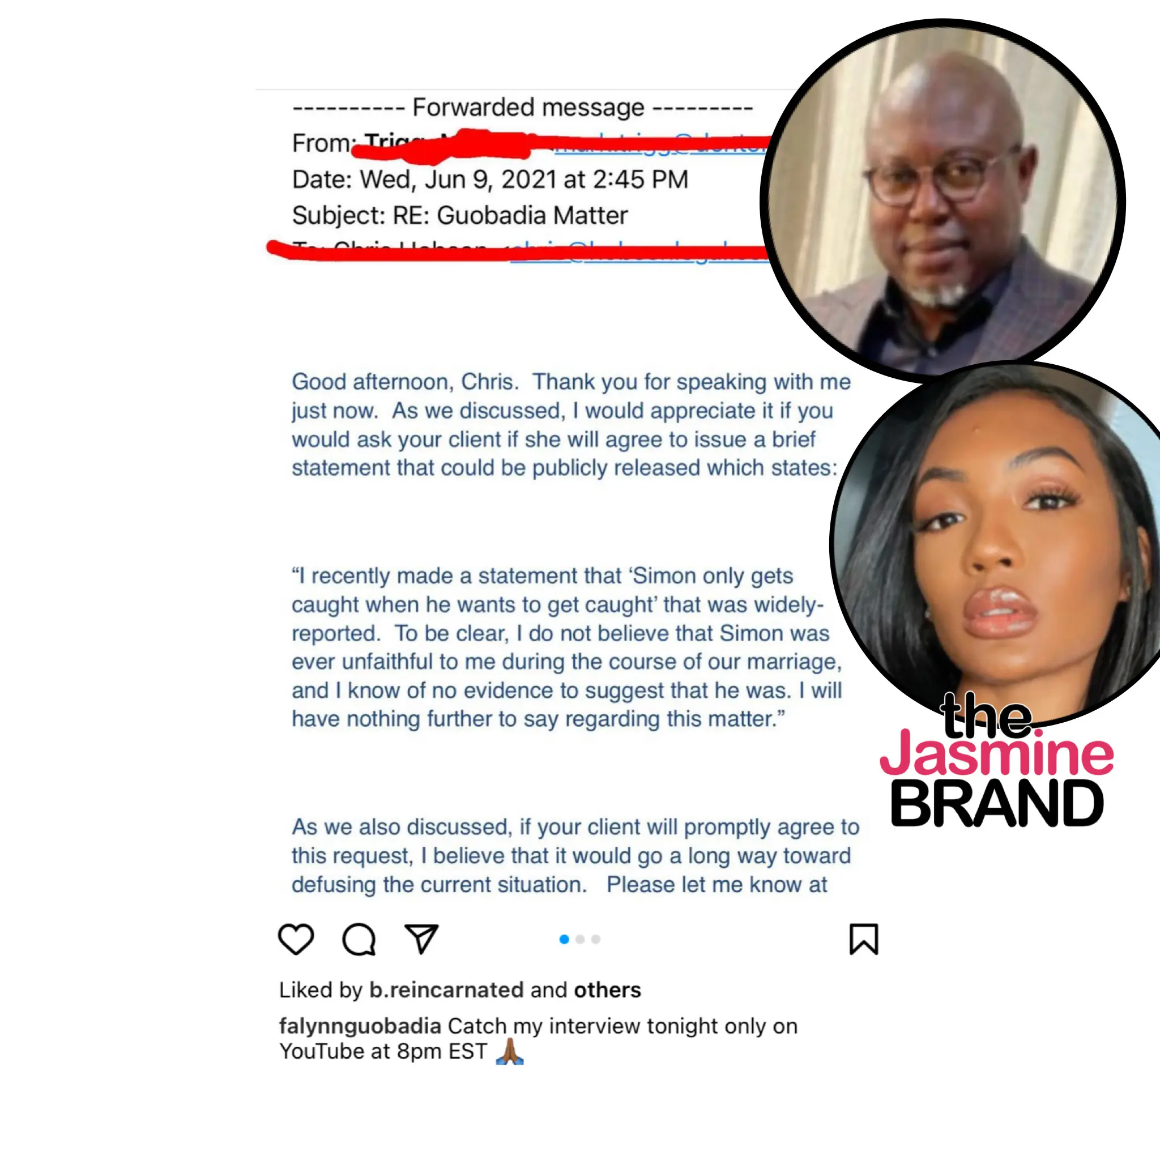Click theJasmineBRAND logo watermark
Screen dimensions: 1160x1160
tap(997, 760)
